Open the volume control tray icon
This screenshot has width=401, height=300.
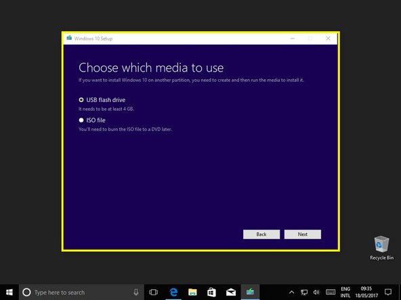316,293
